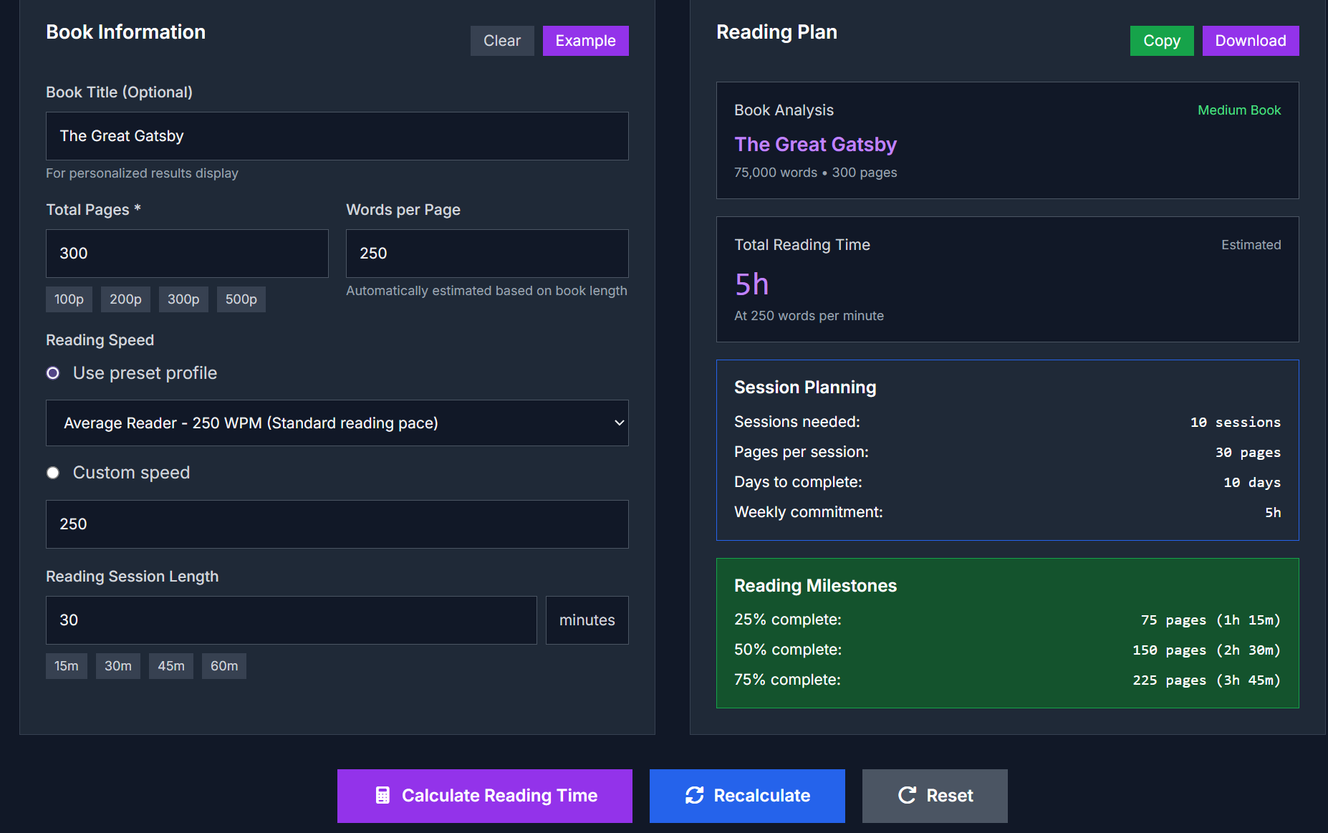
Task: Choose the 45m session length preset
Action: [x=171, y=666]
